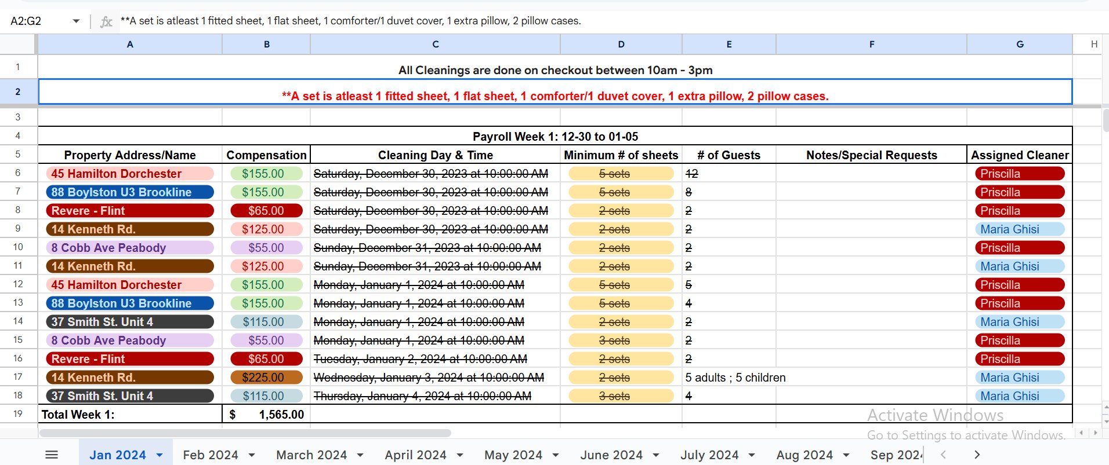Click the 'Maria Ghisi' chip in row 18

1020,396
